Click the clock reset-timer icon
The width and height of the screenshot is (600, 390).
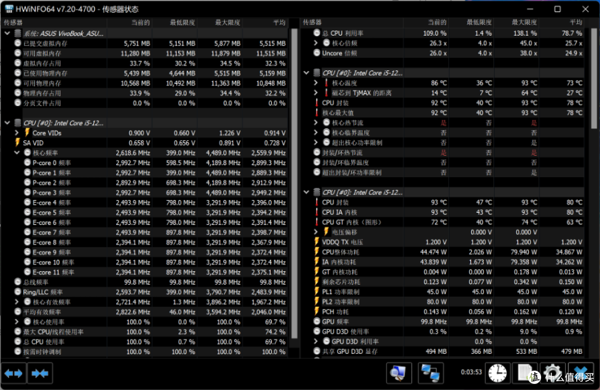[x=497, y=373]
